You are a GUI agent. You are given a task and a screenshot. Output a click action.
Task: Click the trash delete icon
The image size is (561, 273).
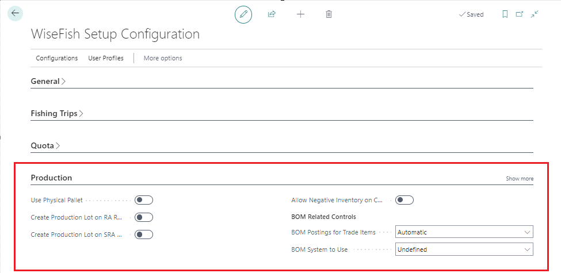click(329, 14)
